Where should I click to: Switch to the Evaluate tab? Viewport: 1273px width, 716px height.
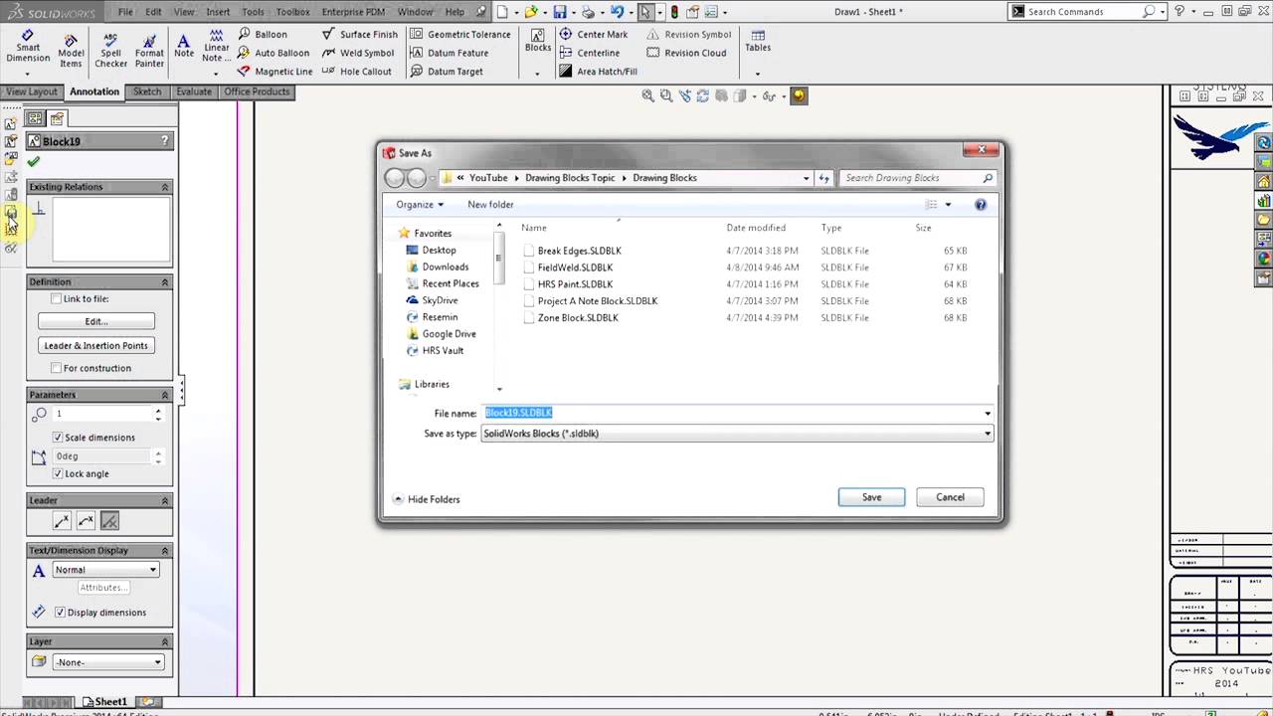(194, 91)
